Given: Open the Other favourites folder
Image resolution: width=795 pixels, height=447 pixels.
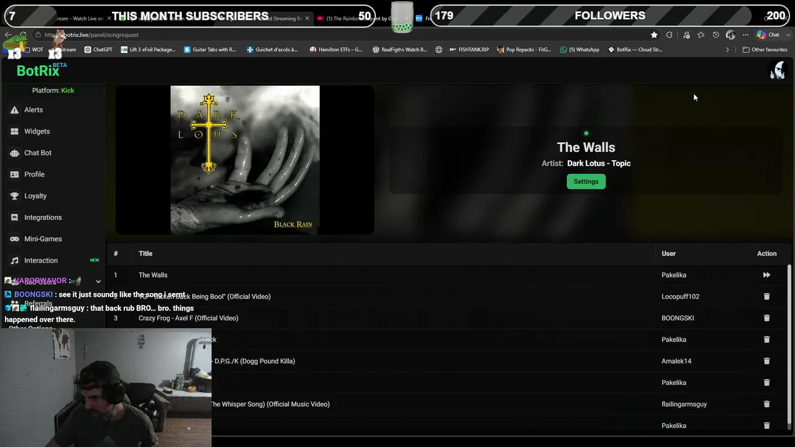Looking at the screenshot, I should 765,50.
